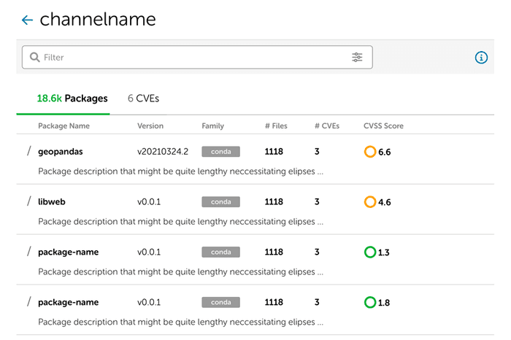Click the back arrow beside channelname
Screen dimensions: 511x340
point(27,20)
